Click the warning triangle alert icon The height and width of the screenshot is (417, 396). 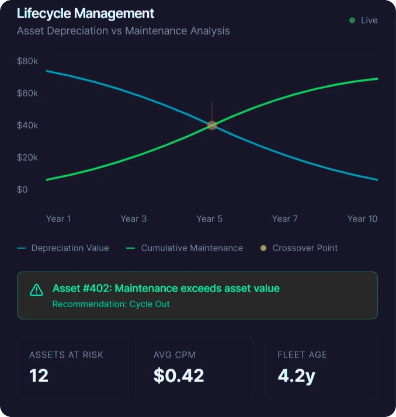36,290
